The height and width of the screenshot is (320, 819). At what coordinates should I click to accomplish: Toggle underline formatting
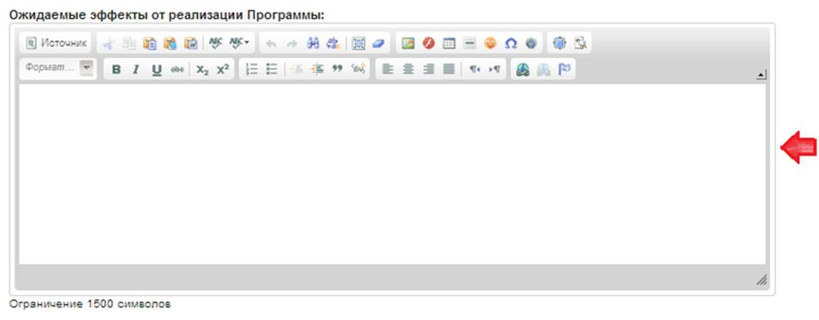pyautogui.click(x=157, y=70)
